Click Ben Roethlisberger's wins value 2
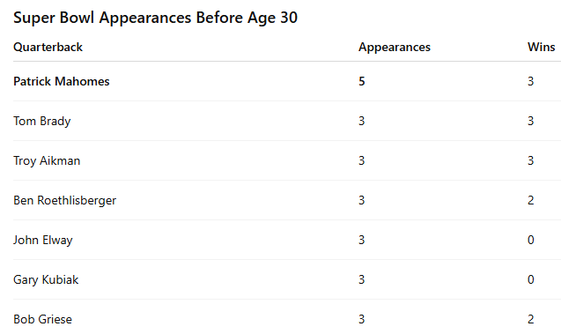This screenshot has height=334, width=561. 530,200
